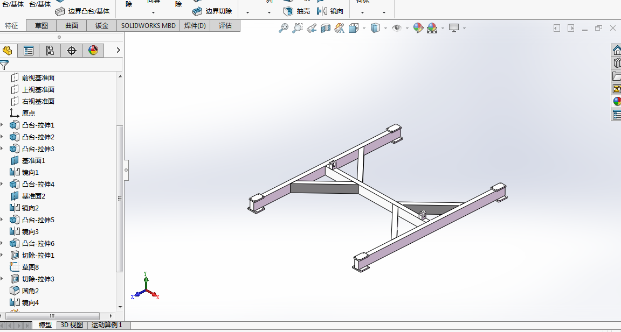
Task: Open SOLIDWORKS Resources in the task pane
Action: tap(617, 50)
